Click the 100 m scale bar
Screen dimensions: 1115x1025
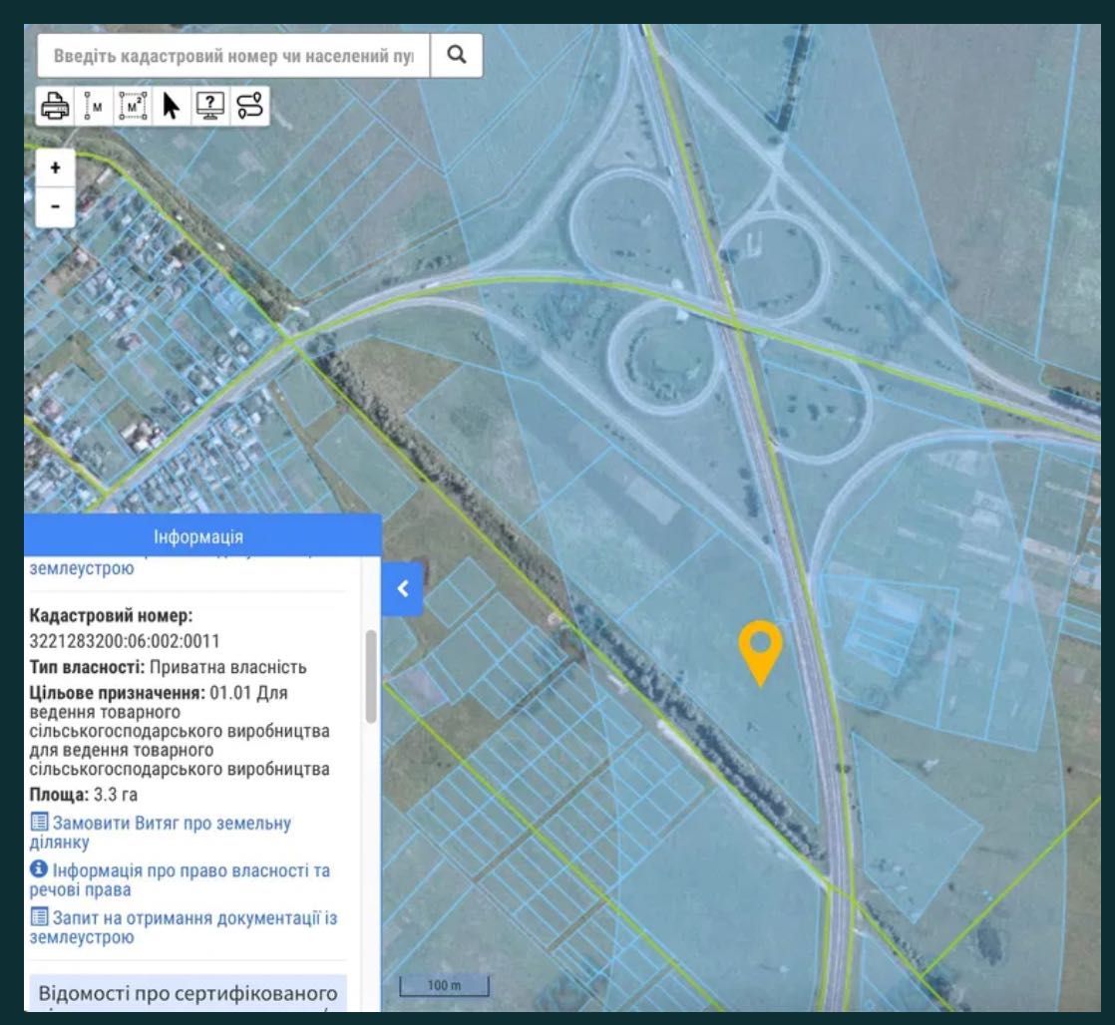(x=445, y=986)
